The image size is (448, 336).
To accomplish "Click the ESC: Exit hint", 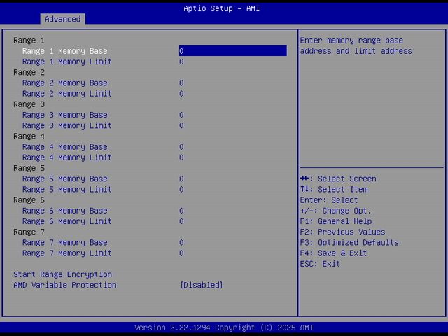I will click(320, 264).
